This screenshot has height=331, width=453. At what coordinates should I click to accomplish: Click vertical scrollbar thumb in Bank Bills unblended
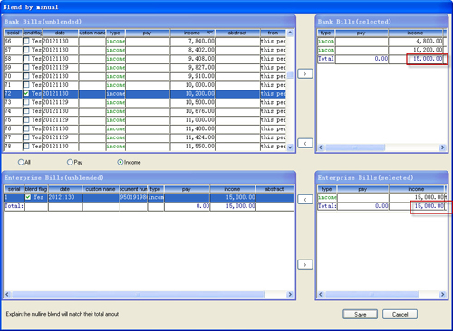(290, 75)
